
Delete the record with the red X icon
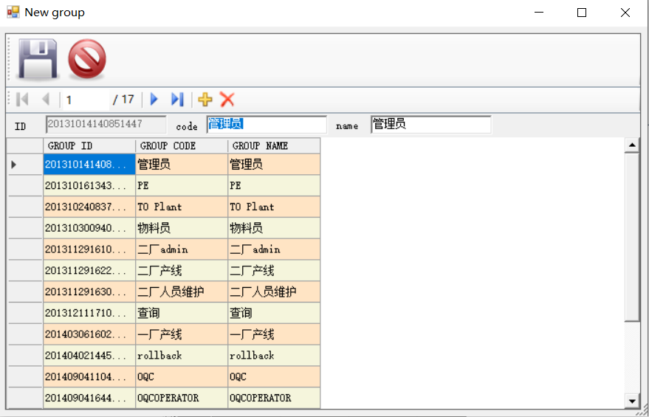pyautogui.click(x=227, y=99)
